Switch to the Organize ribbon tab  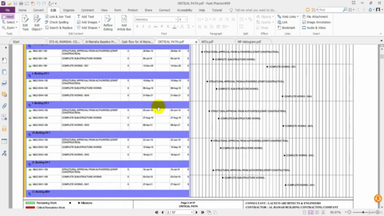(68, 10)
